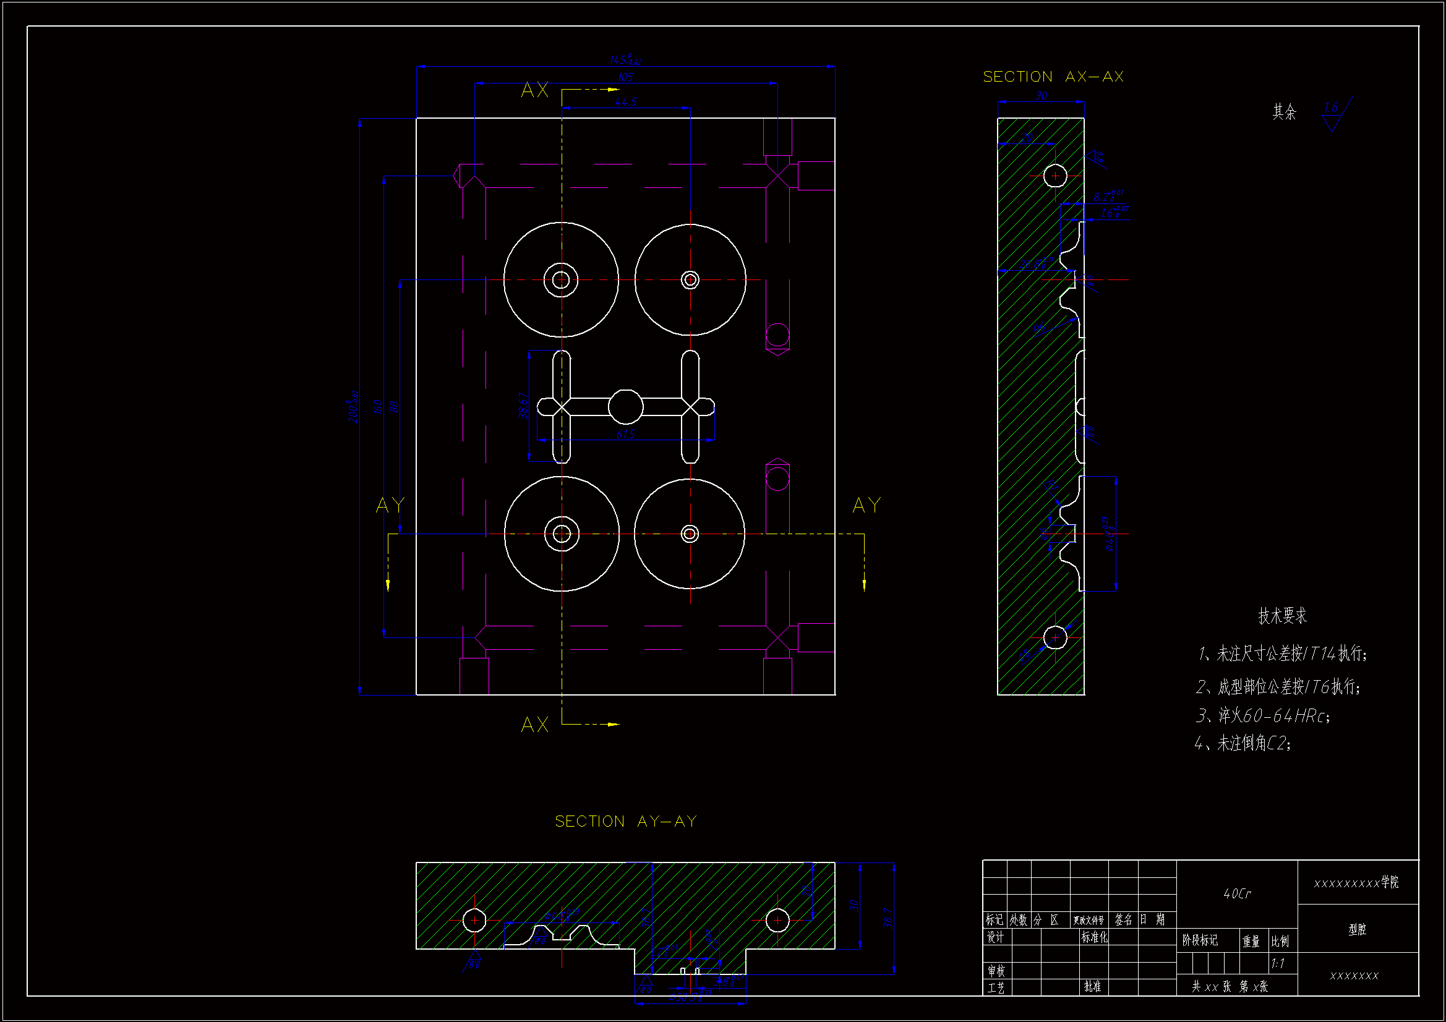Click the 标准化 cell in title block
The width and height of the screenshot is (1446, 1022).
1094,938
